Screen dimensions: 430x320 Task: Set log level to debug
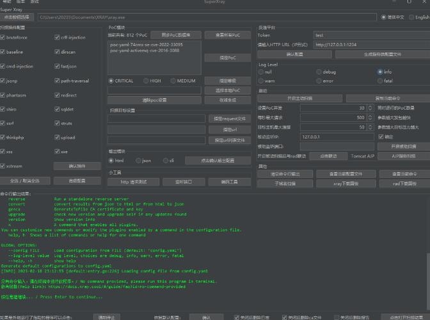pyautogui.click(x=319, y=72)
